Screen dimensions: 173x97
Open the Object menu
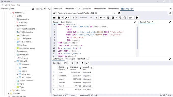pos(7,5)
